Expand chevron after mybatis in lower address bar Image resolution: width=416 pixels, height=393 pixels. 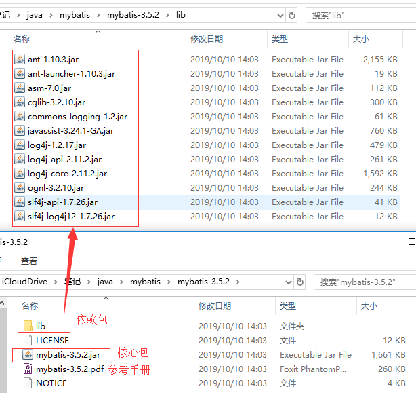pos(169,282)
